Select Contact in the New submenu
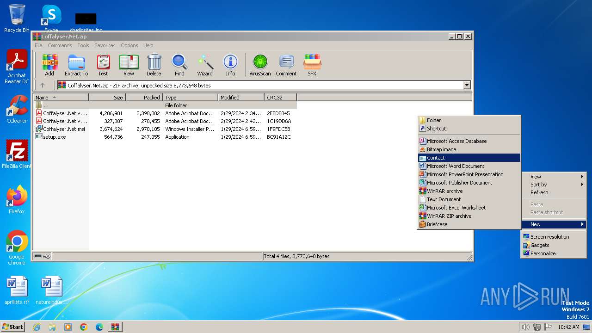 [x=469, y=158]
